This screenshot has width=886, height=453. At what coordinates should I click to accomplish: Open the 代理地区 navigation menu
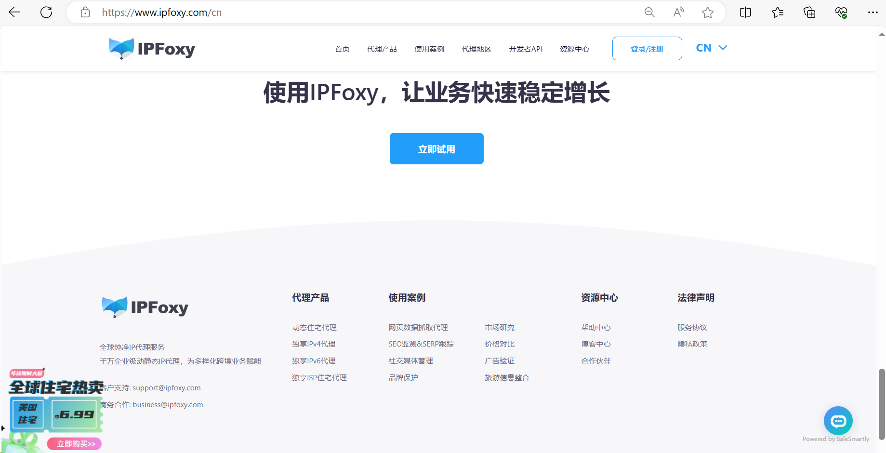476,49
